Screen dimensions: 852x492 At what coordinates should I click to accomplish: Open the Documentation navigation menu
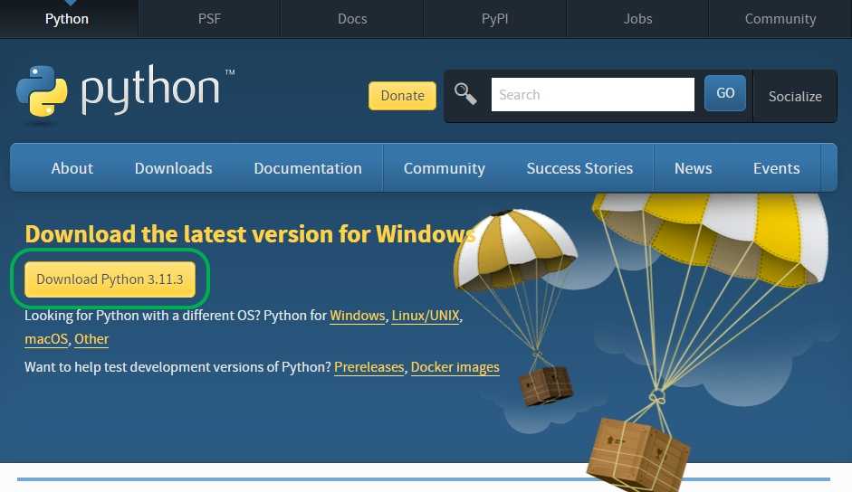[308, 168]
